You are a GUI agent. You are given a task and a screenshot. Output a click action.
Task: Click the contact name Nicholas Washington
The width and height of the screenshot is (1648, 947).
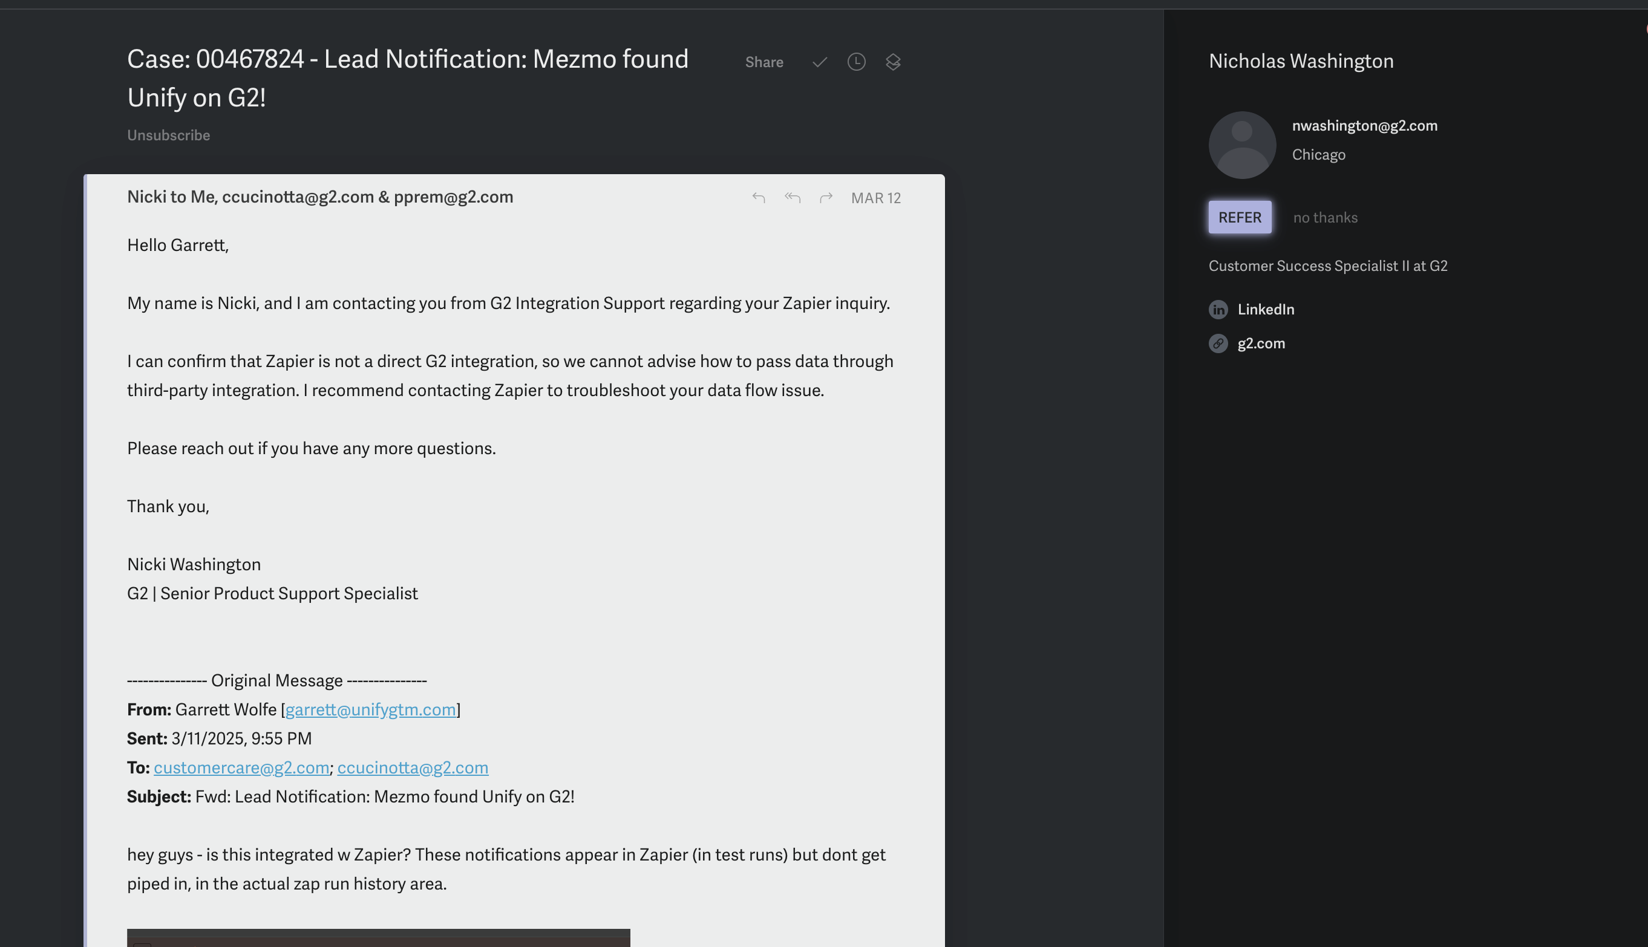[1301, 61]
